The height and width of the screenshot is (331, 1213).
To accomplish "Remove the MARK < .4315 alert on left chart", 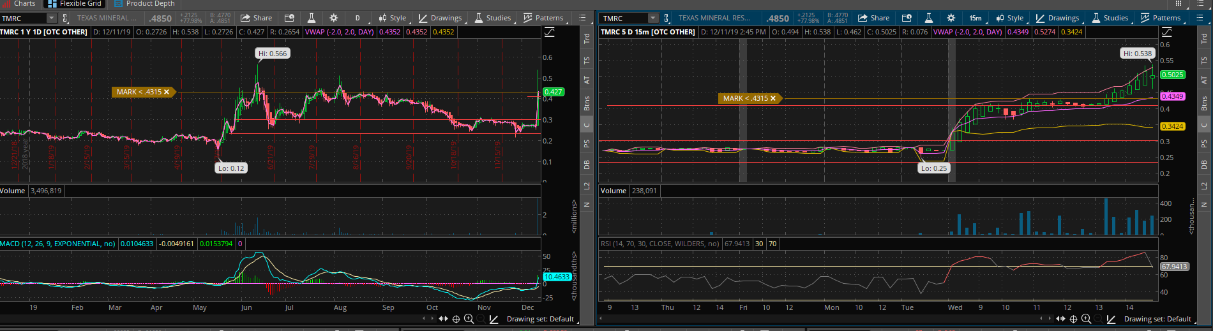I will click(x=167, y=92).
